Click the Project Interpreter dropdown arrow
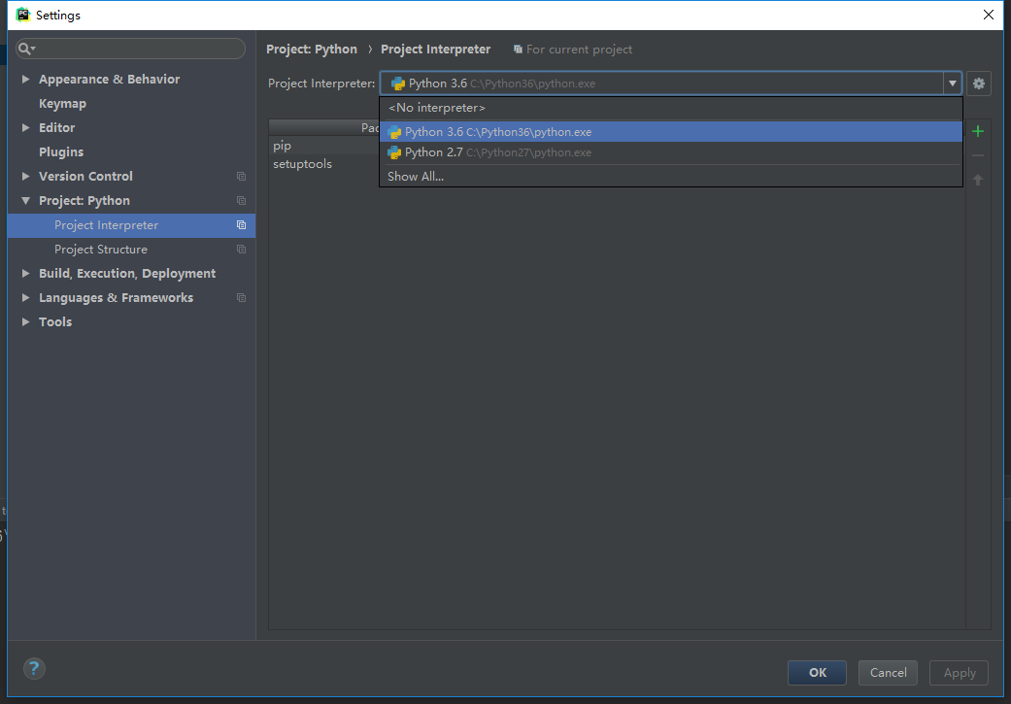1011x704 pixels. pos(953,84)
